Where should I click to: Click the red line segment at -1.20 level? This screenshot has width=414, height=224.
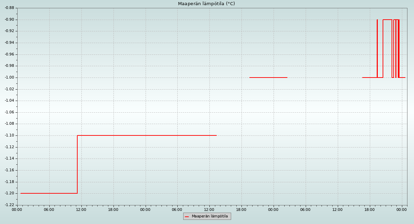pos(48,193)
